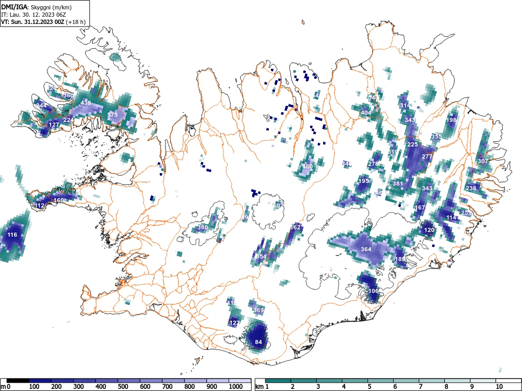522x391 pixels.
Task: Click the visibility value 314 in the northeast
Action: pyautogui.click(x=405, y=105)
